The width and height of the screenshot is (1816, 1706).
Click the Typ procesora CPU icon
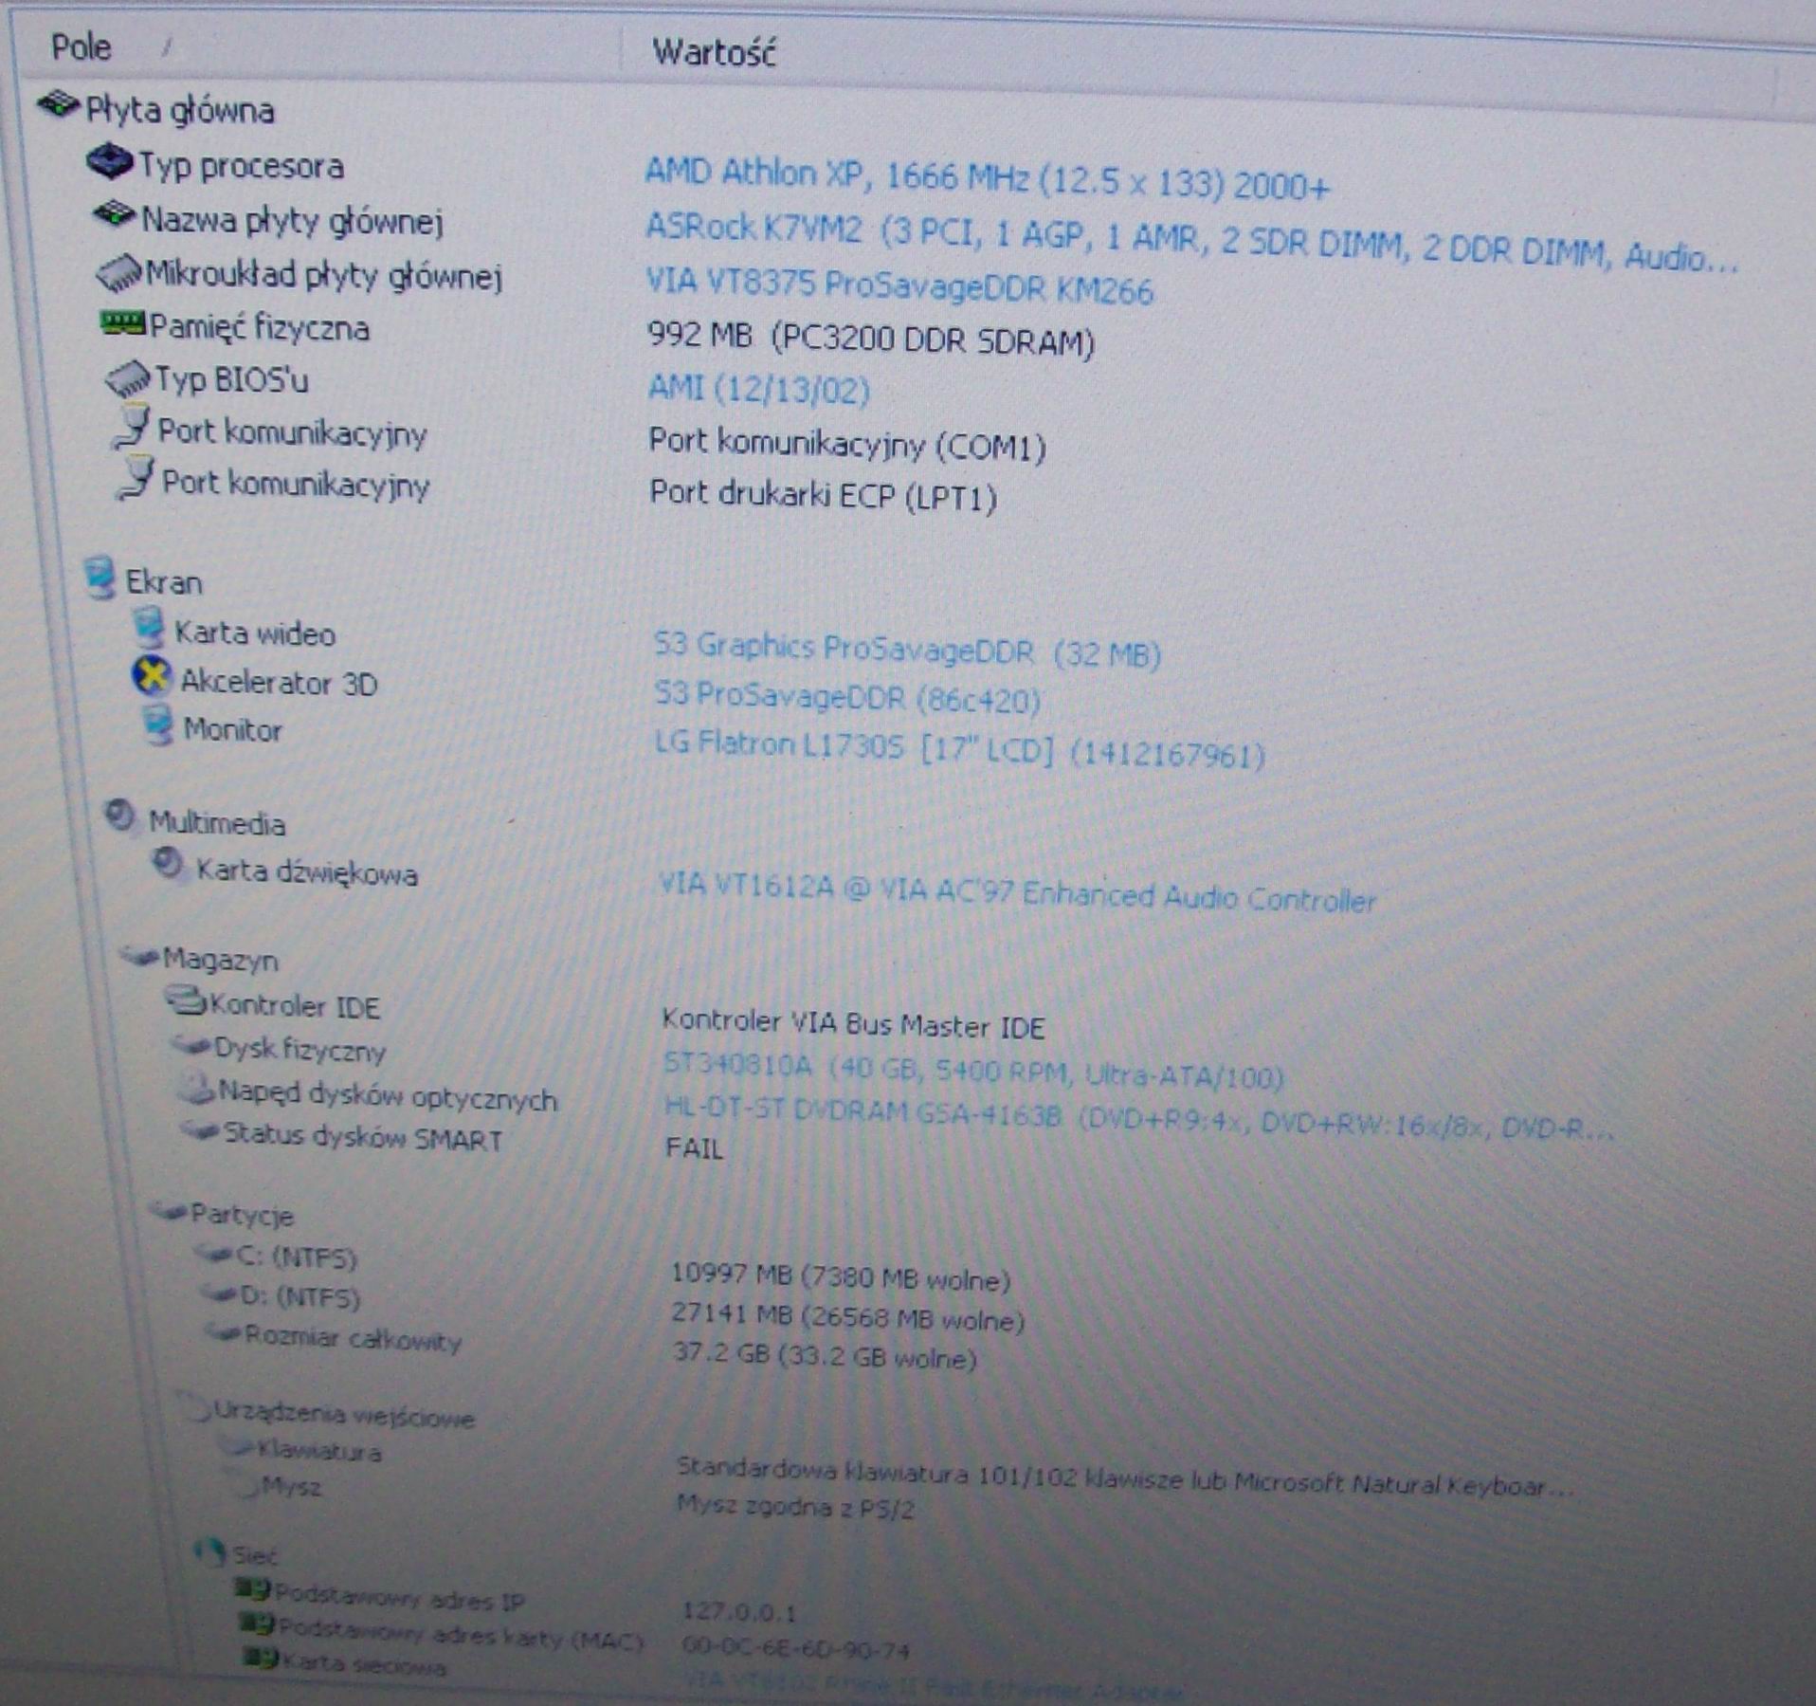coord(110,161)
